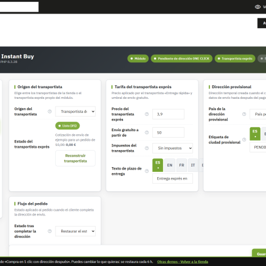Open help icon for Impuestos del transportista
This screenshot has height=266, width=266.
pos(147,148)
